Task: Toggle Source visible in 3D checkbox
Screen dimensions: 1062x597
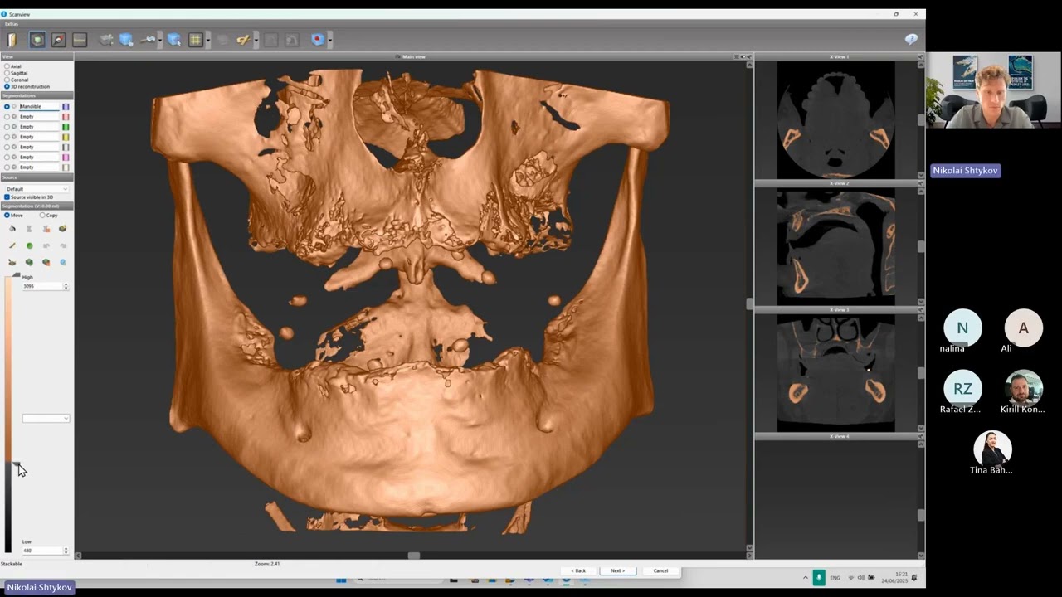Action: coord(7,197)
